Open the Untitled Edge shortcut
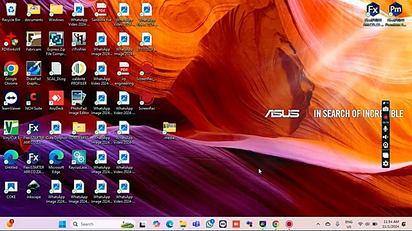 coord(11,160)
